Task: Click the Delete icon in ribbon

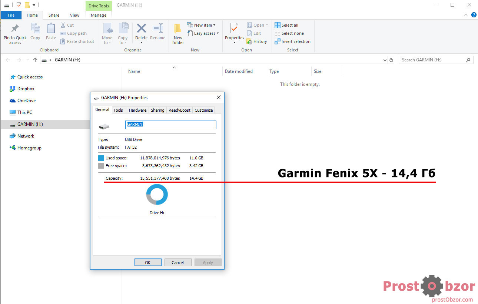Action: click(141, 29)
